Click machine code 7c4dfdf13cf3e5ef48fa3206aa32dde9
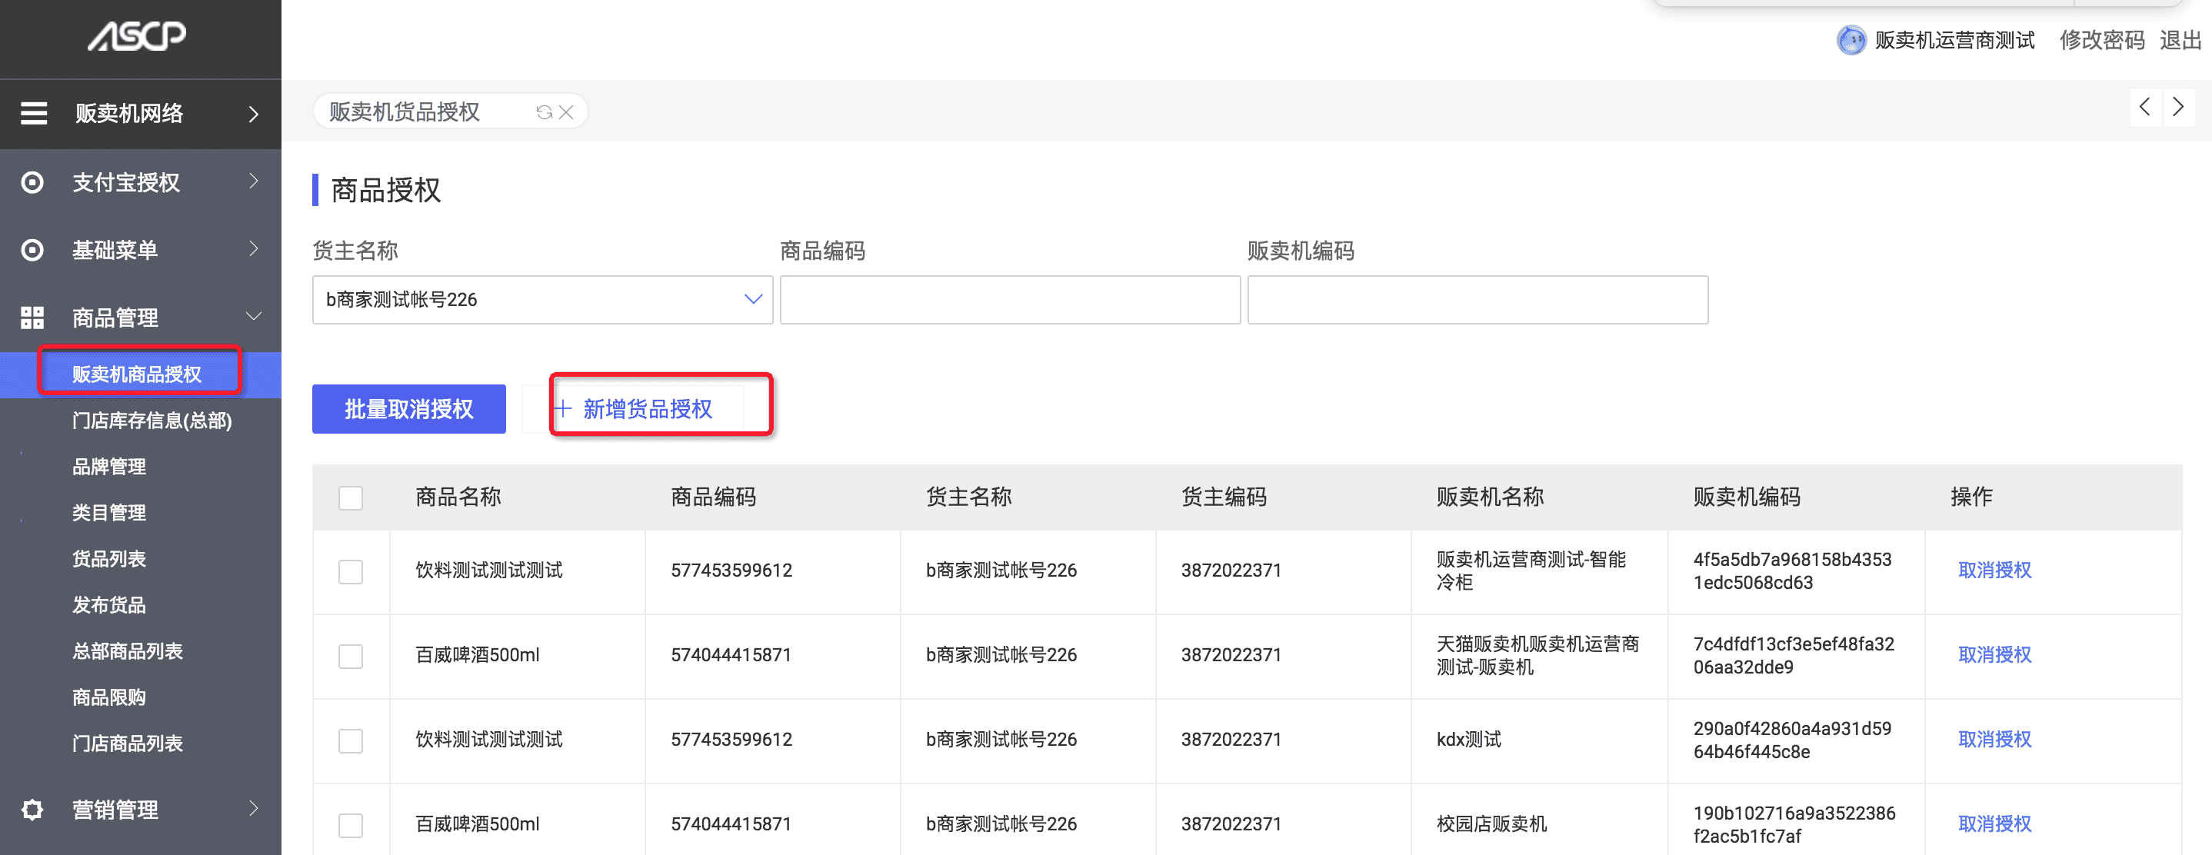This screenshot has width=2212, height=855. [1794, 656]
